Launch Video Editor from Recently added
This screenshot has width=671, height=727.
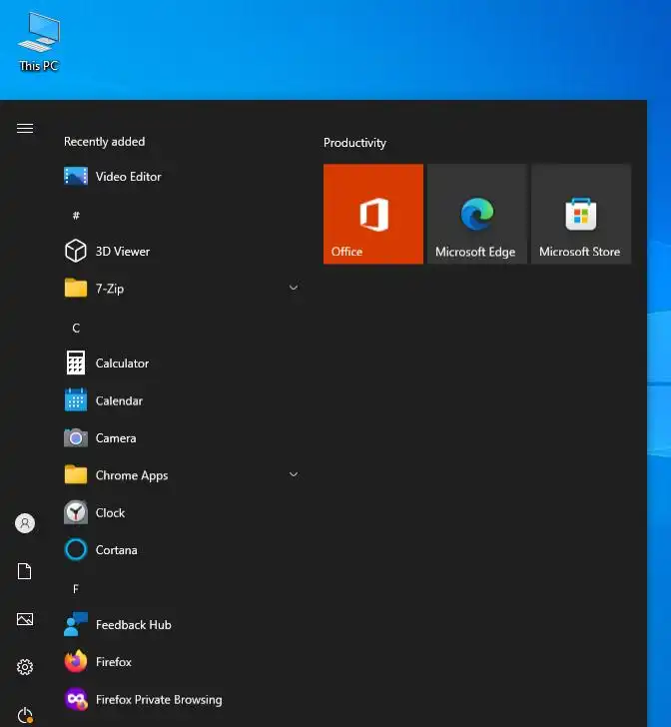183,177
